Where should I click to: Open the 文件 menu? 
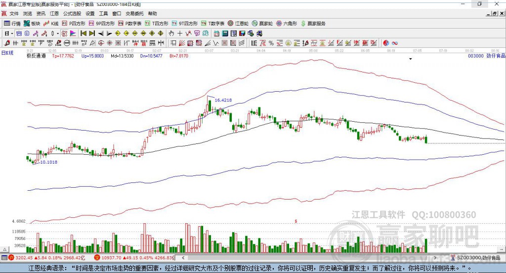(x=14, y=13)
